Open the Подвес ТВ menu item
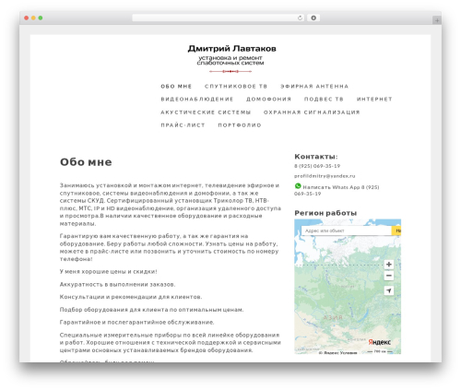461x390 pixels. coord(324,100)
